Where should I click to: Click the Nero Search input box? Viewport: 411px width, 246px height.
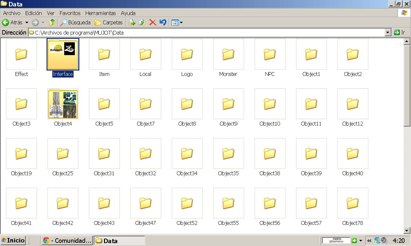tap(336, 241)
